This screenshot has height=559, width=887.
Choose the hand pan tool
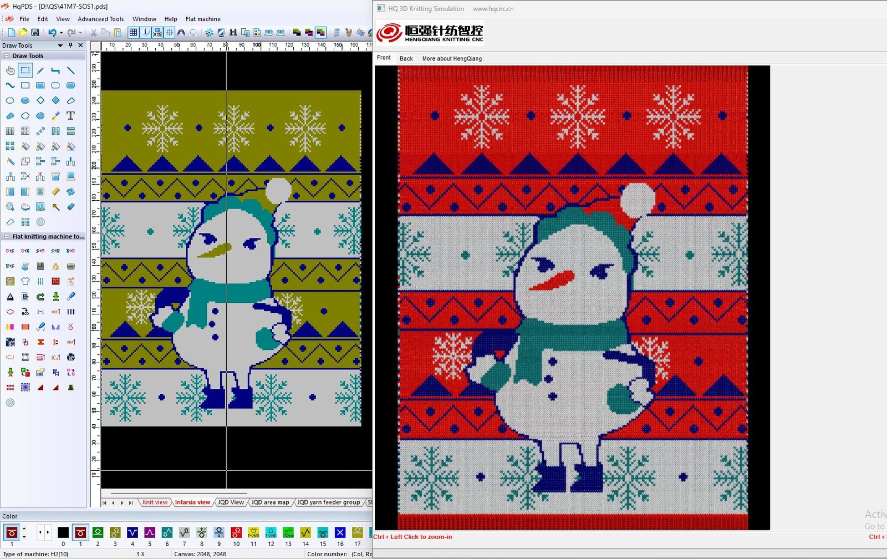[x=10, y=70]
